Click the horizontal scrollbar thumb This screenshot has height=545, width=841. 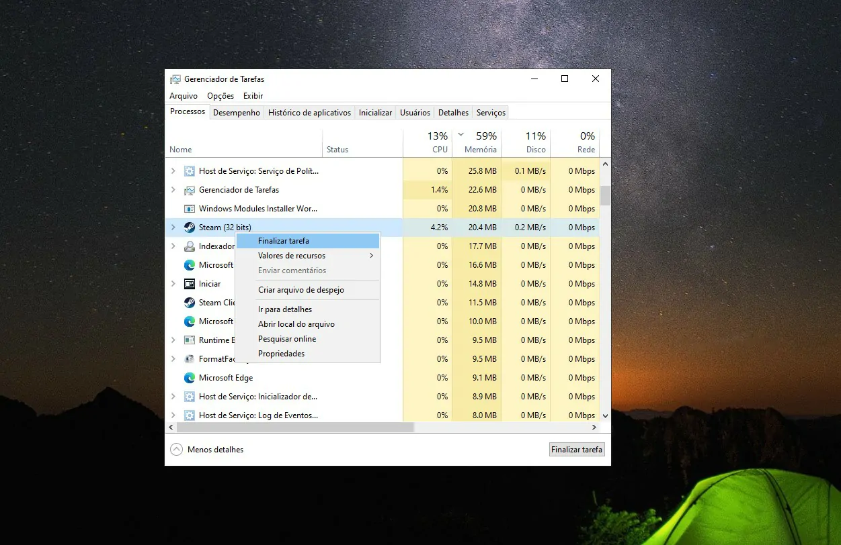pyautogui.click(x=294, y=428)
